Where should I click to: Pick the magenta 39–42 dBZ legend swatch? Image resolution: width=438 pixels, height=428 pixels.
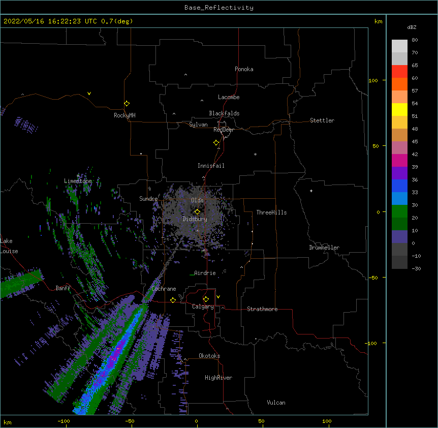pos(399,160)
